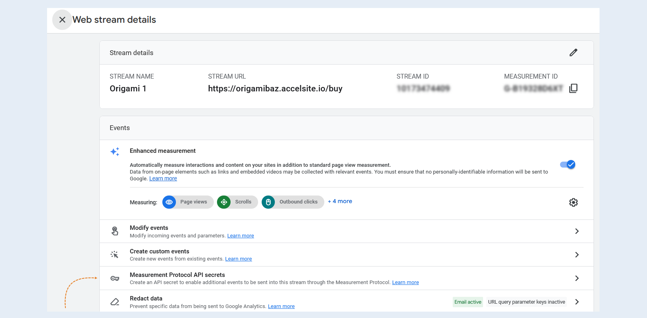Click the Email active badge

468,302
